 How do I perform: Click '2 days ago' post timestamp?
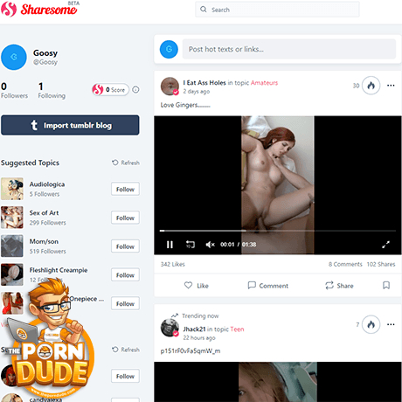[197, 92]
